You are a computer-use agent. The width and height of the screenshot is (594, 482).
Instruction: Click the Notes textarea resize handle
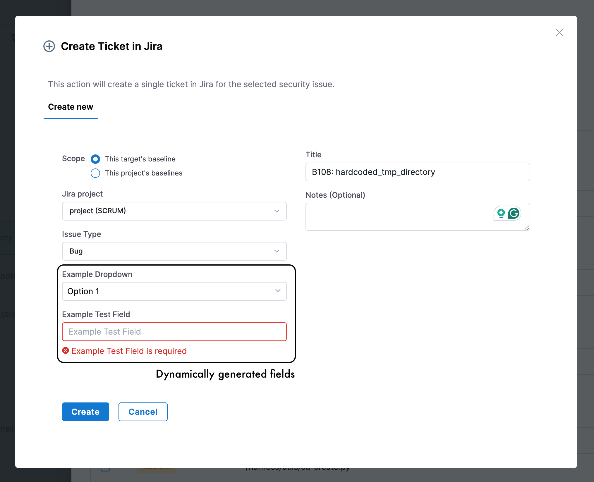click(x=527, y=228)
